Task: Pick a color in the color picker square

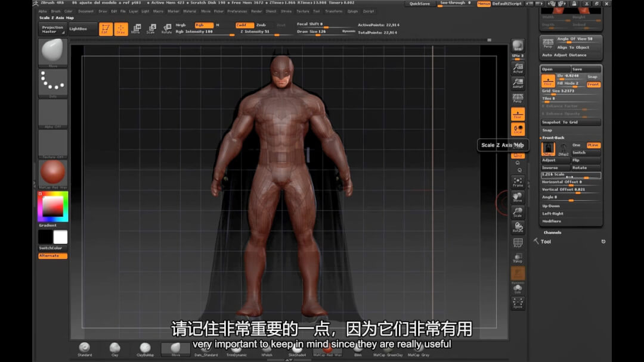Action: click(x=53, y=207)
